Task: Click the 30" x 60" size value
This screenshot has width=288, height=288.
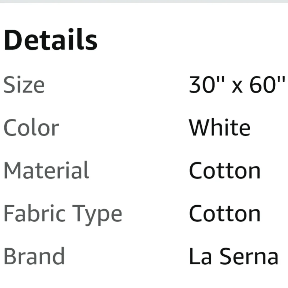Action: click(x=237, y=84)
